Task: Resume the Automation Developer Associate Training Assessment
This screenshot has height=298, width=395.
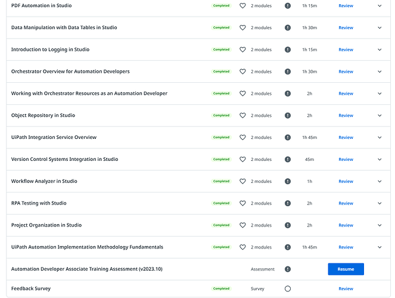Action: click(x=346, y=269)
